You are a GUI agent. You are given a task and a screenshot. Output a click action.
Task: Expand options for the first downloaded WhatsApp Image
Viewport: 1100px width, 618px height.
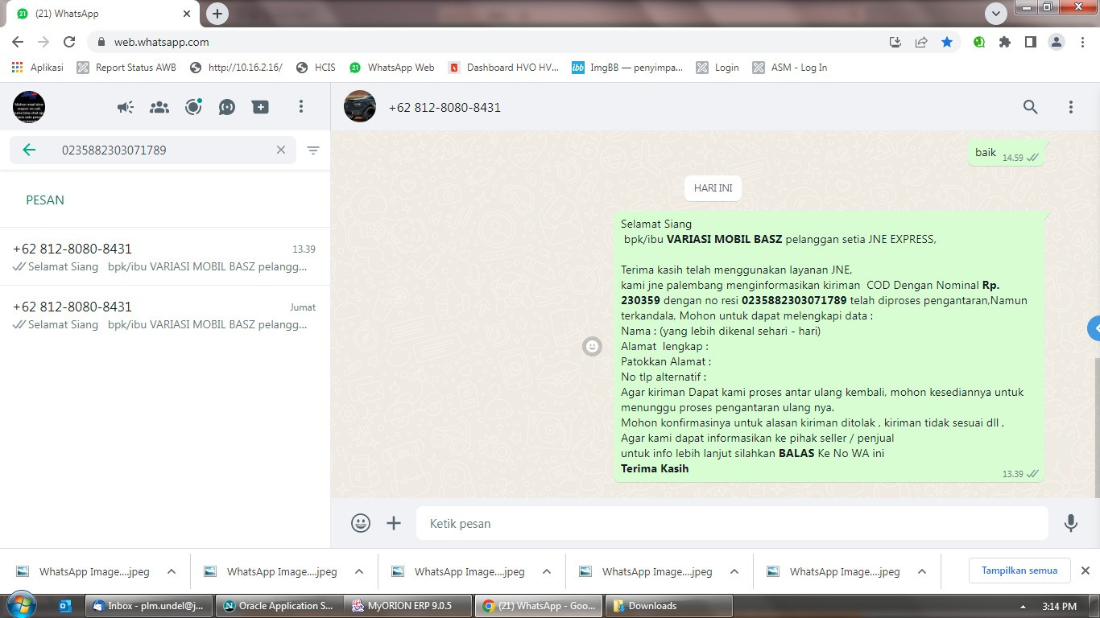(x=172, y=571)
